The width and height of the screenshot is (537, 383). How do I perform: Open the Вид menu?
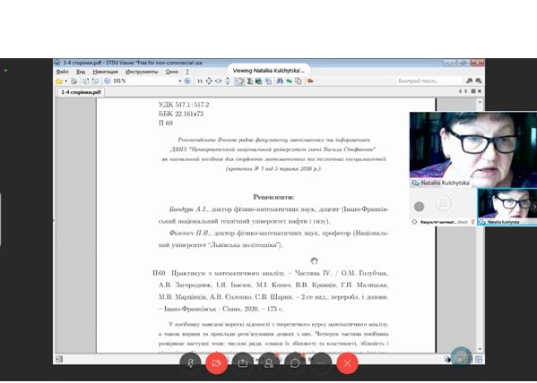81,72
